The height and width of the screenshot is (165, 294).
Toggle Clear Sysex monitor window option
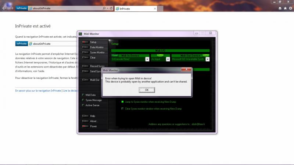point(123,109)
